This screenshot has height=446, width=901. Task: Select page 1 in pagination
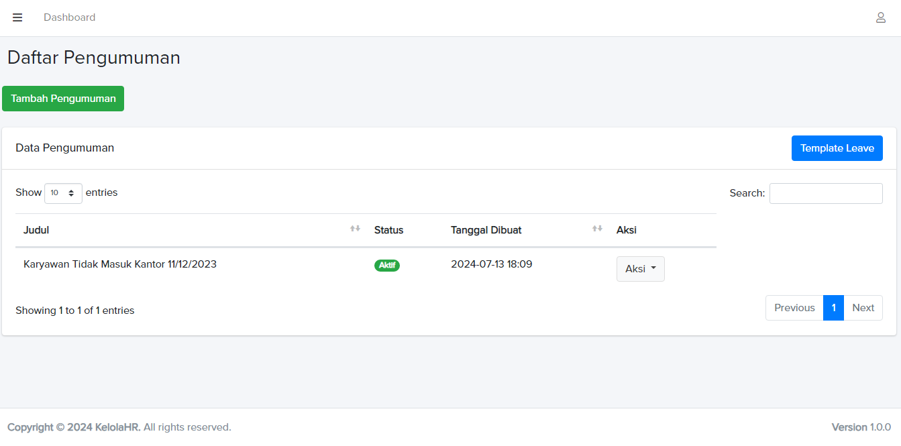tap(833, 308)
